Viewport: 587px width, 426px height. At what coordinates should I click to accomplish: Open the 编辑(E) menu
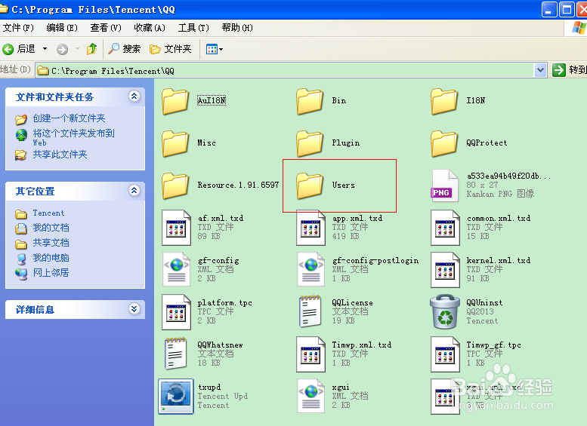(62, 28)
